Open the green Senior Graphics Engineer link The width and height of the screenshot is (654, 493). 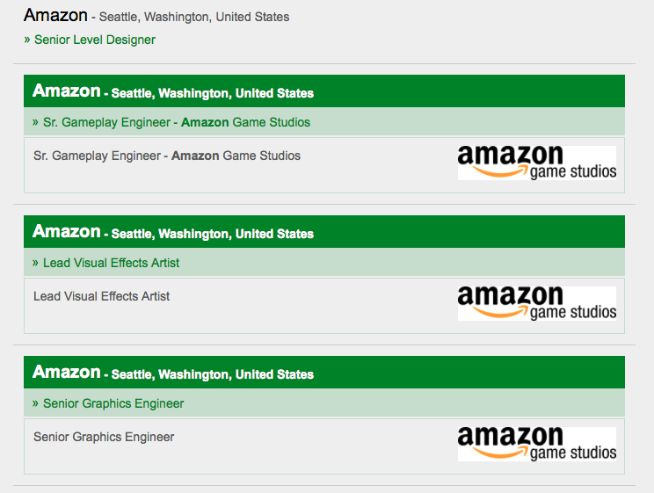pyautogui.click(x=113, y=403)
